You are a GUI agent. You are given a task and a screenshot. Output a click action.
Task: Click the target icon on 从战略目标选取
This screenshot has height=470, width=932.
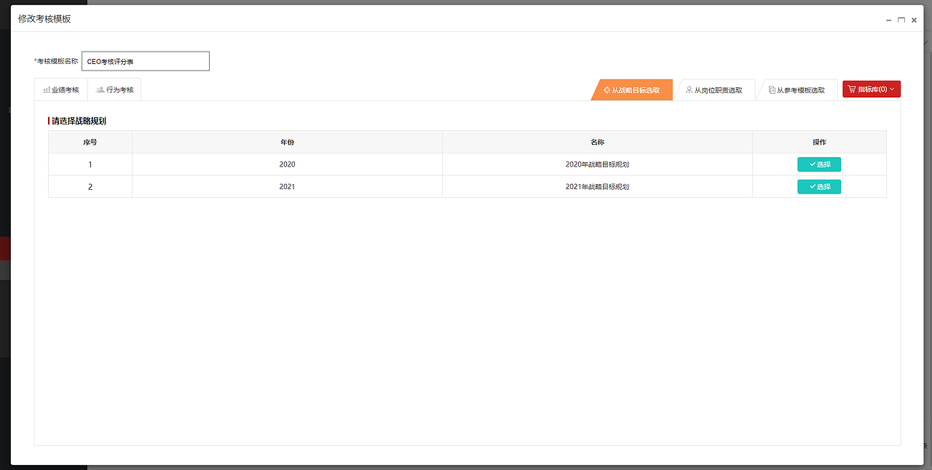(607, 90)
